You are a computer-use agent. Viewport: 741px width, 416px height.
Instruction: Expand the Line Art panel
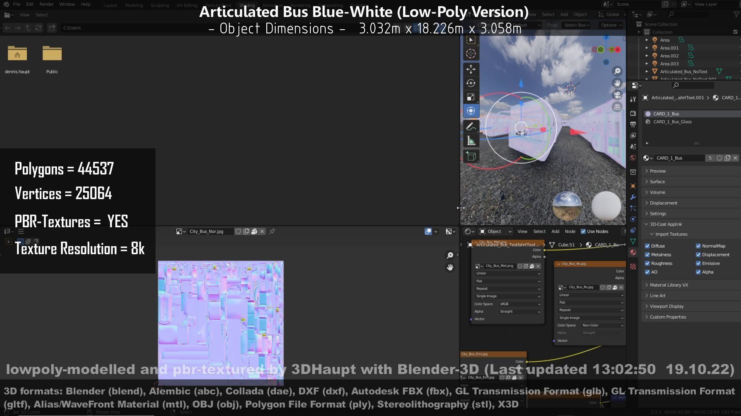pyautogui.click(x=691, y=296)
